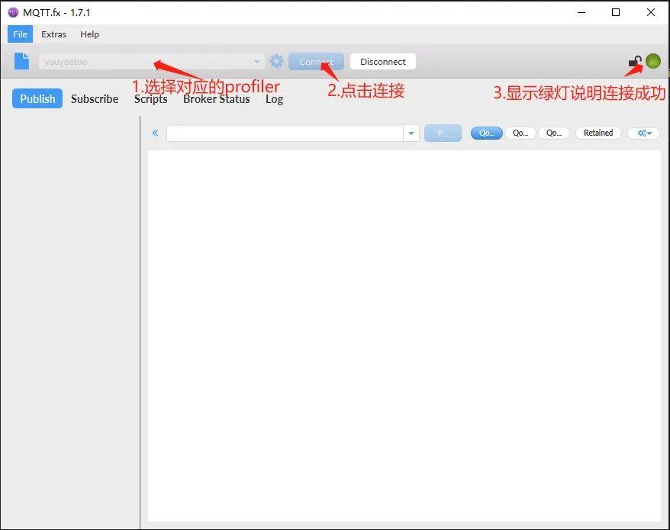Switch to the Scripts tab

151,99
